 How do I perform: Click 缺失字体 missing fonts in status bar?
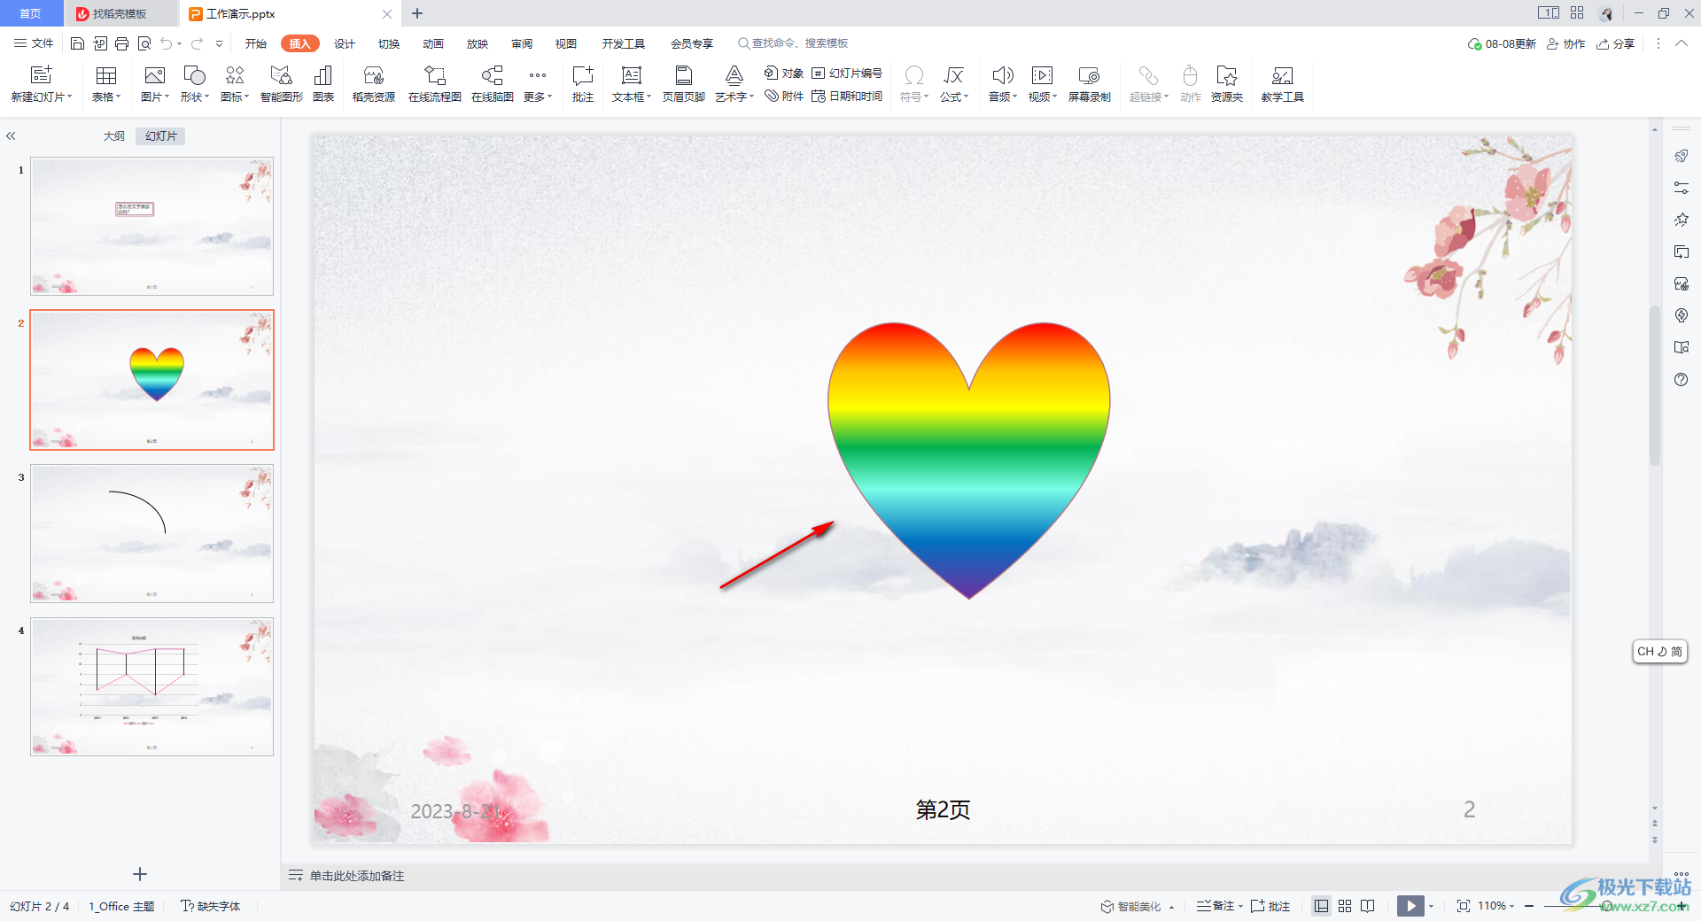click(x=211, y=906)
